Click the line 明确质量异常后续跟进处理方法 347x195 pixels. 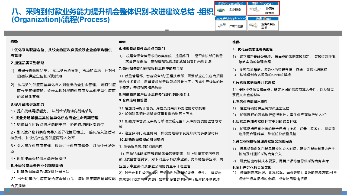(x=40, y=172)
